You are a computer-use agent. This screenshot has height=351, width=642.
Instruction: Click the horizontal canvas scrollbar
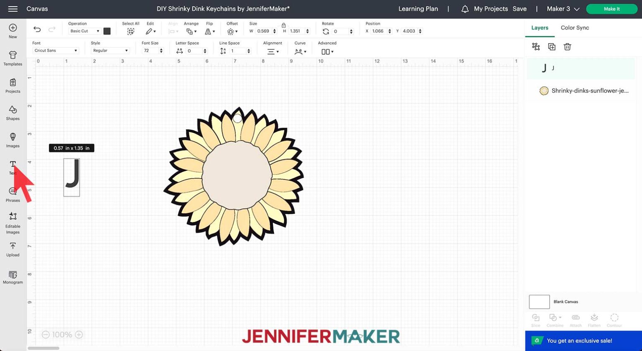tap(43, 348)
